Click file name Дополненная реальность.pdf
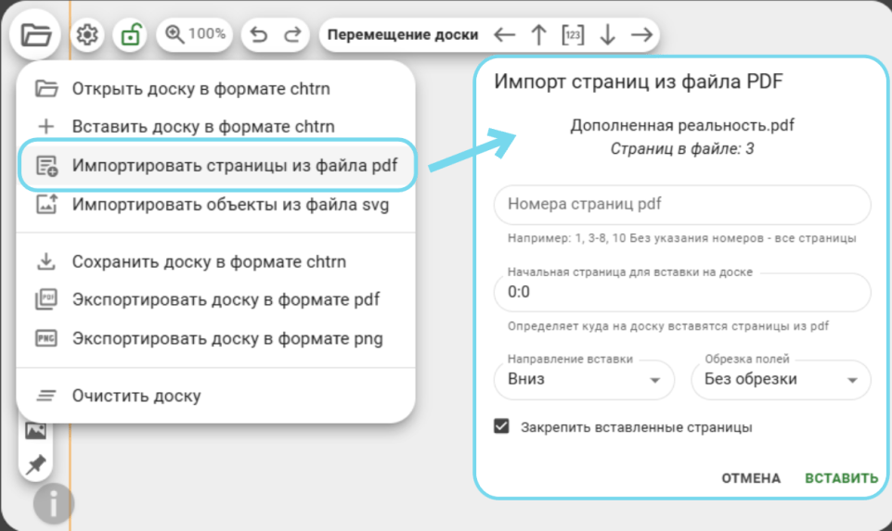Viewport: 892px width, 531px height. click(682, 125)
